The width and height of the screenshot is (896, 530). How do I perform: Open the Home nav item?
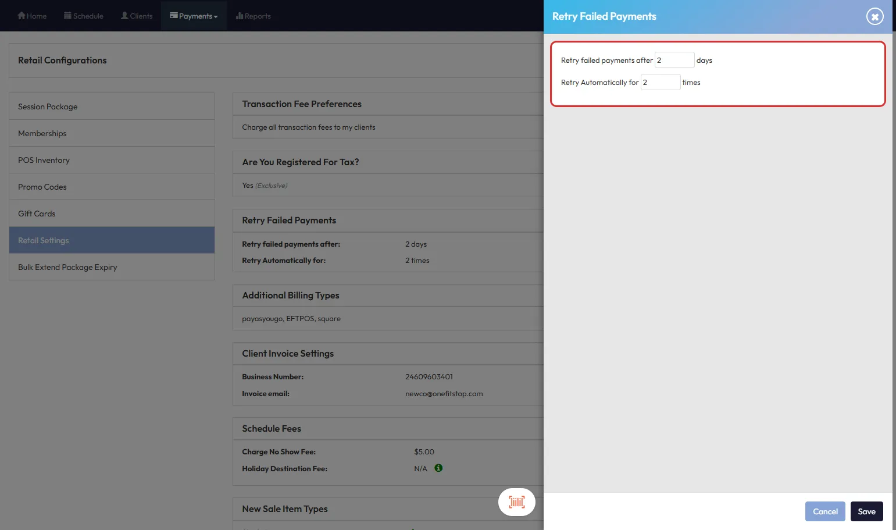32,16
